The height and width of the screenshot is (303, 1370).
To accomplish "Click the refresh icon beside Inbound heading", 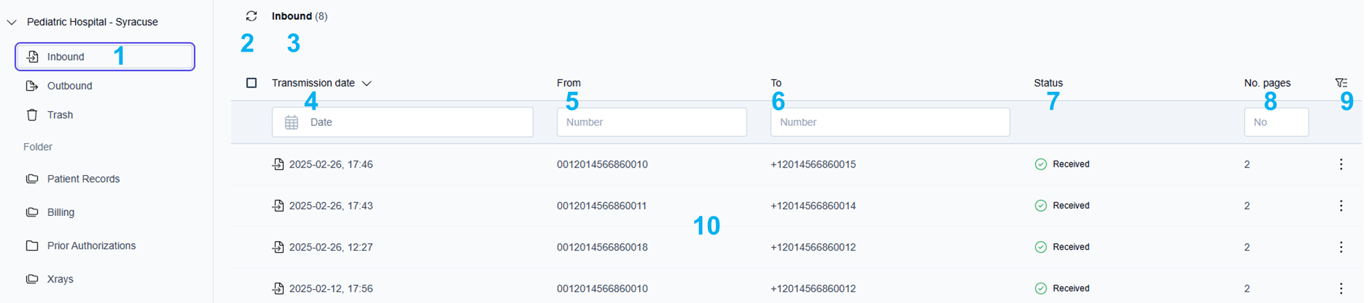I will [251, 16].
